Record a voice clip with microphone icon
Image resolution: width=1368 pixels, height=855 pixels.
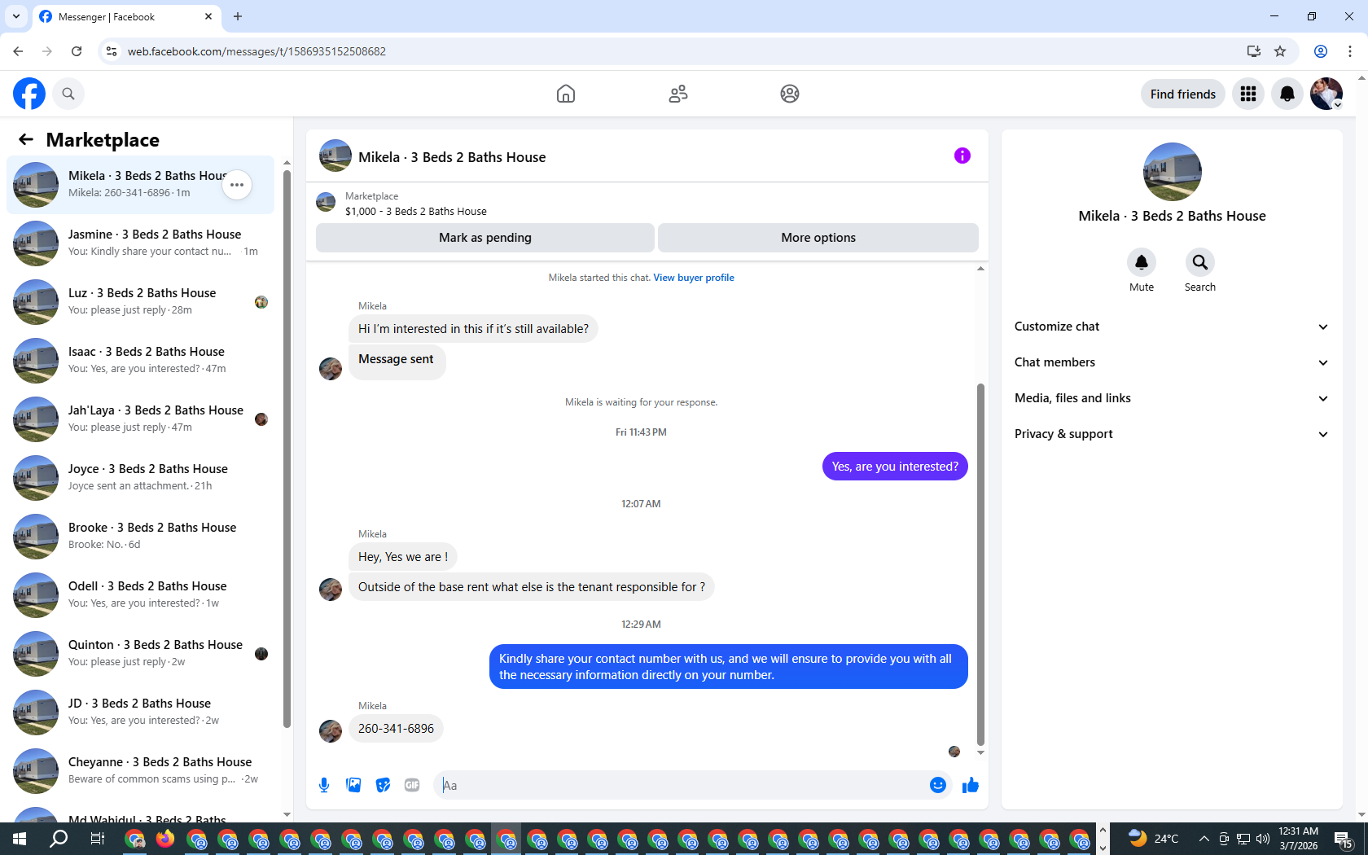coord(324,785)
